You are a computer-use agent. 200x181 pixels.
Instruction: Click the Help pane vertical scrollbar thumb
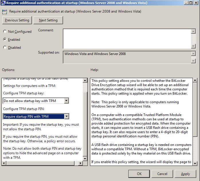[x=195, y=109]
